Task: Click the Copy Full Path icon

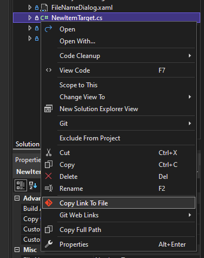Action: (x=49, y=229)
